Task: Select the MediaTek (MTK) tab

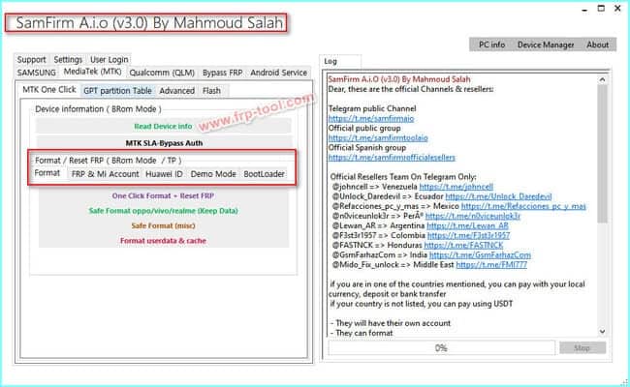Action: 92,72
